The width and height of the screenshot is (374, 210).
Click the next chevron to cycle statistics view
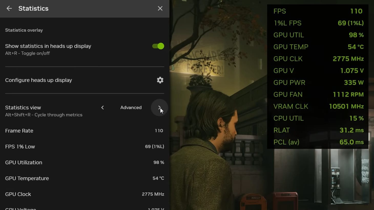159,107
